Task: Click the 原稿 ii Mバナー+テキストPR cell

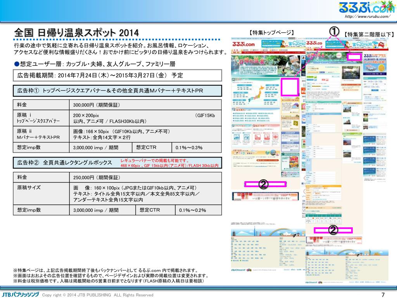Action: [41, 134]
